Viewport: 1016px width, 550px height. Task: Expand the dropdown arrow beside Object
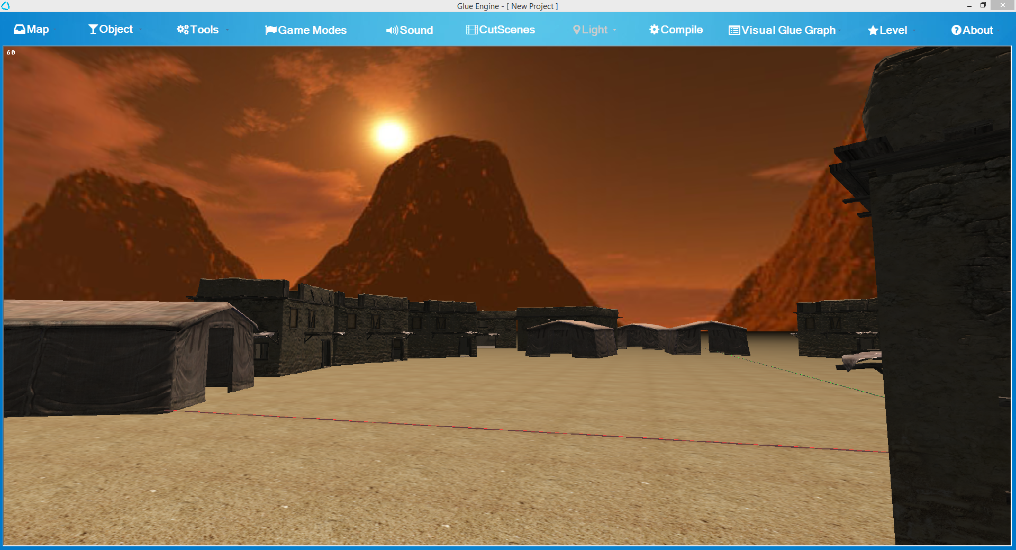(x=141, y=30)
